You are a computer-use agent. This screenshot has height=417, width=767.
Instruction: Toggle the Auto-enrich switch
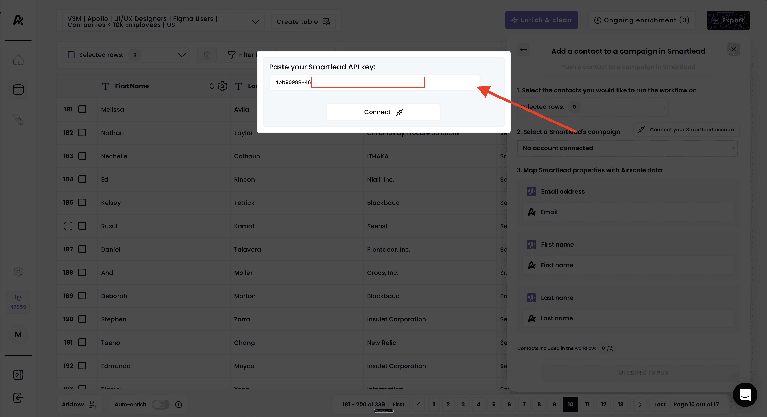160,405
